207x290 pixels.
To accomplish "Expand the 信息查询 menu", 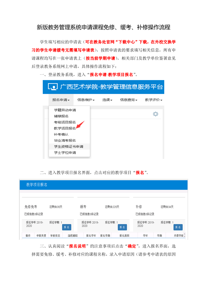I will click(129, 100).
